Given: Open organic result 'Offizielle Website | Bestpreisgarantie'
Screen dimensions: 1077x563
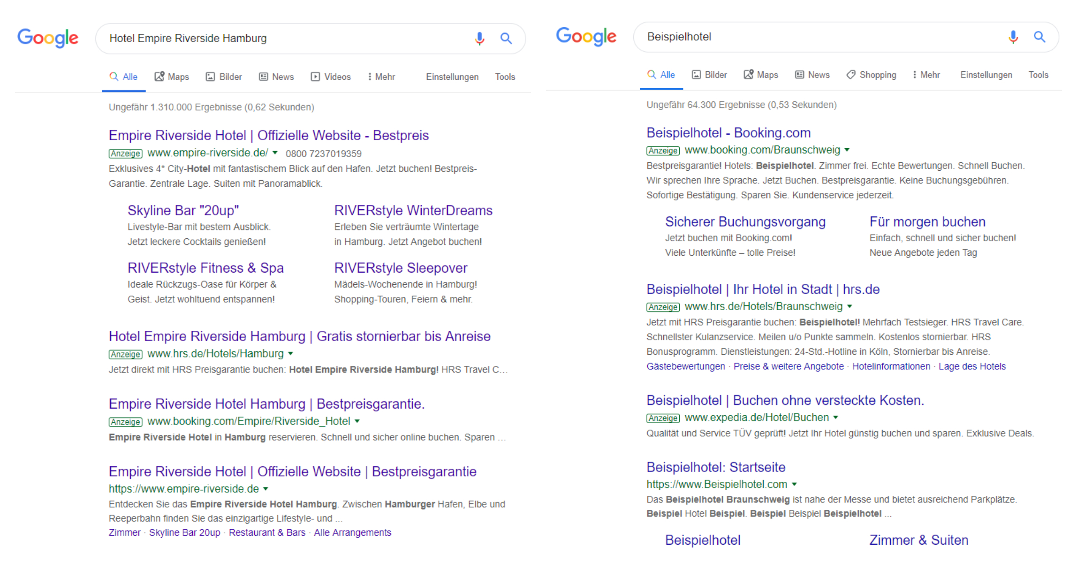Looking at the screenshot, I should coord(293,472).
